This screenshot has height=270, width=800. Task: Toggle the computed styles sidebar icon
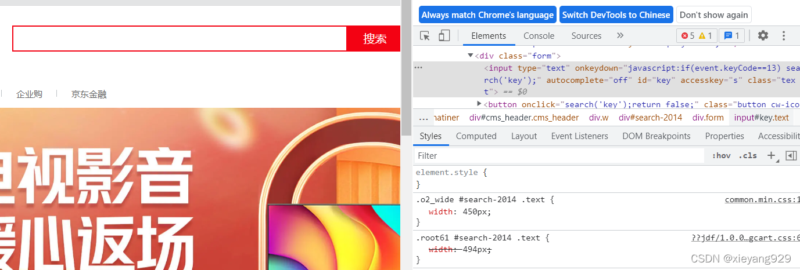tap(790, 155)
